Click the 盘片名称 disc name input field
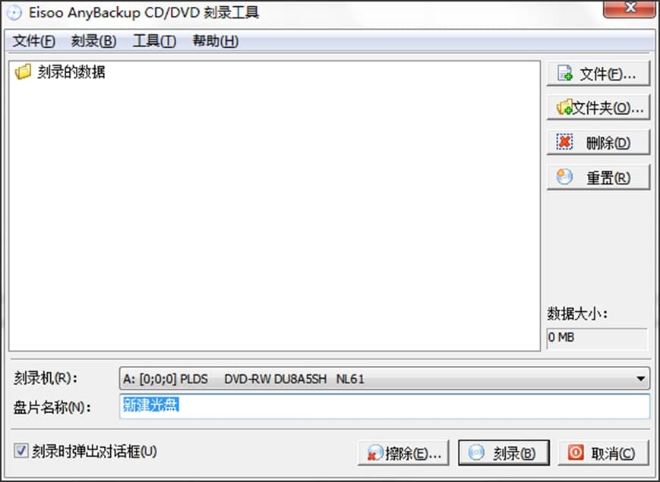The height and width of the screenshot is (482, 660). [x=384, y=406]
